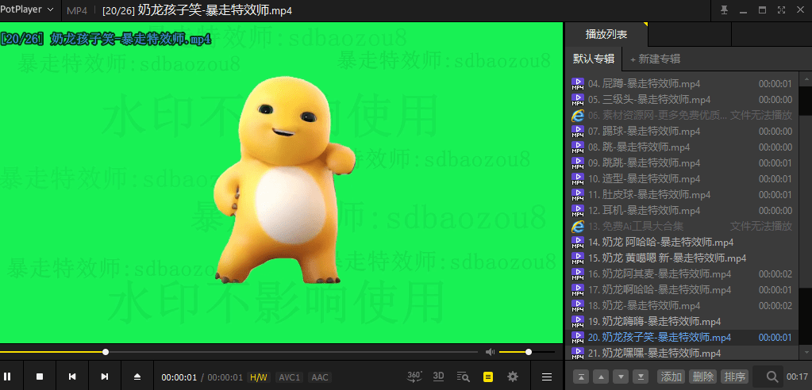Stop playback using the stop button
Image resolution: width=812 pixels, height=390 pixels.
point(40,377)
